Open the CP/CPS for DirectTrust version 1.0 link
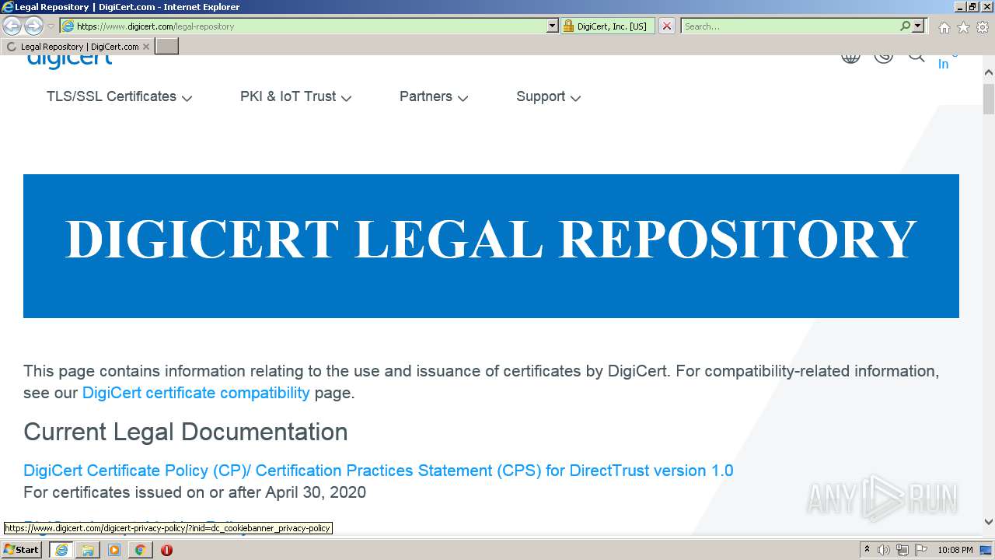The image size is (995, 560). click(379, 471)
